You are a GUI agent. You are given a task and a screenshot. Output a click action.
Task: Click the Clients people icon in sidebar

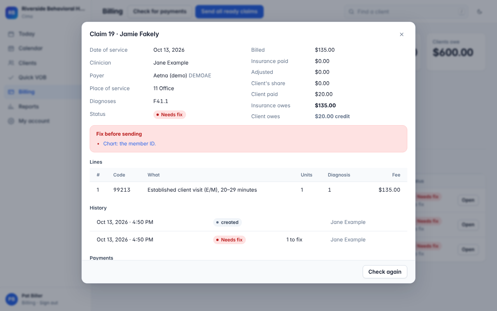pos(11,63)
